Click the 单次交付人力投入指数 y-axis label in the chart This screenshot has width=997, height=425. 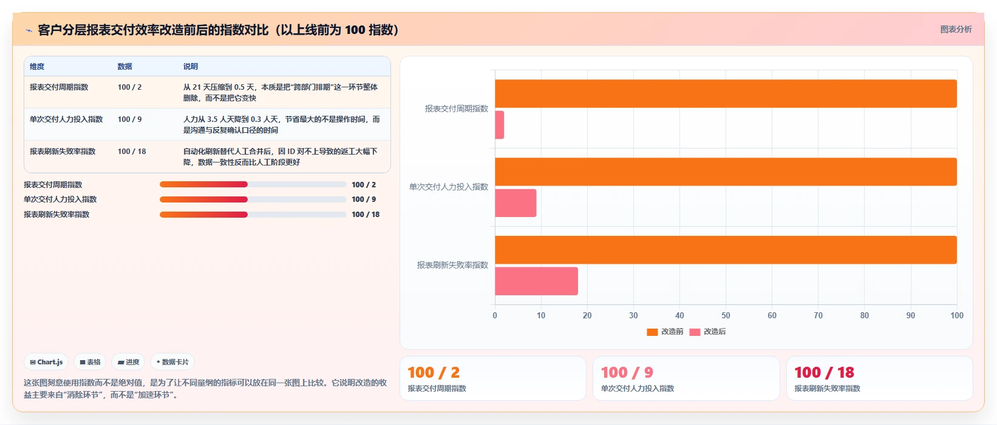tap(448, 187)
